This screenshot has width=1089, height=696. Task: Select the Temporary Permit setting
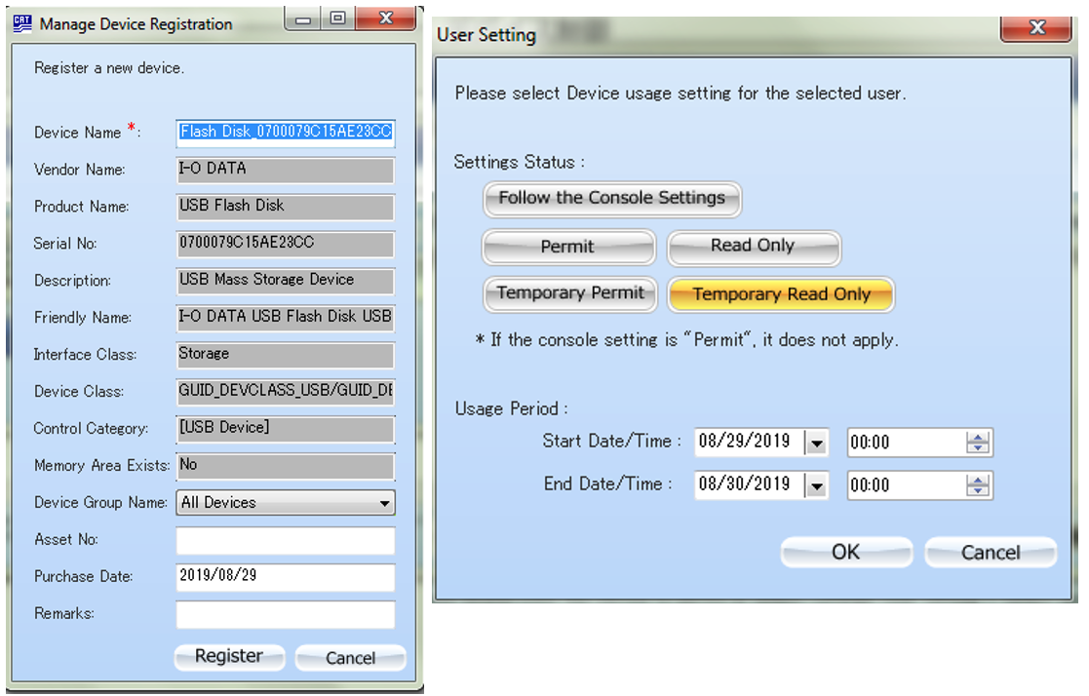569,293
